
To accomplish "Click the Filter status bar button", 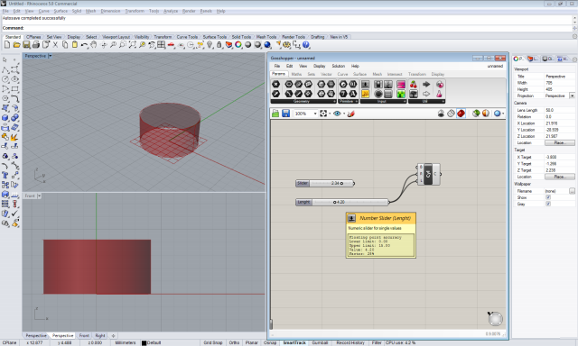I will [x=377, y=342].
